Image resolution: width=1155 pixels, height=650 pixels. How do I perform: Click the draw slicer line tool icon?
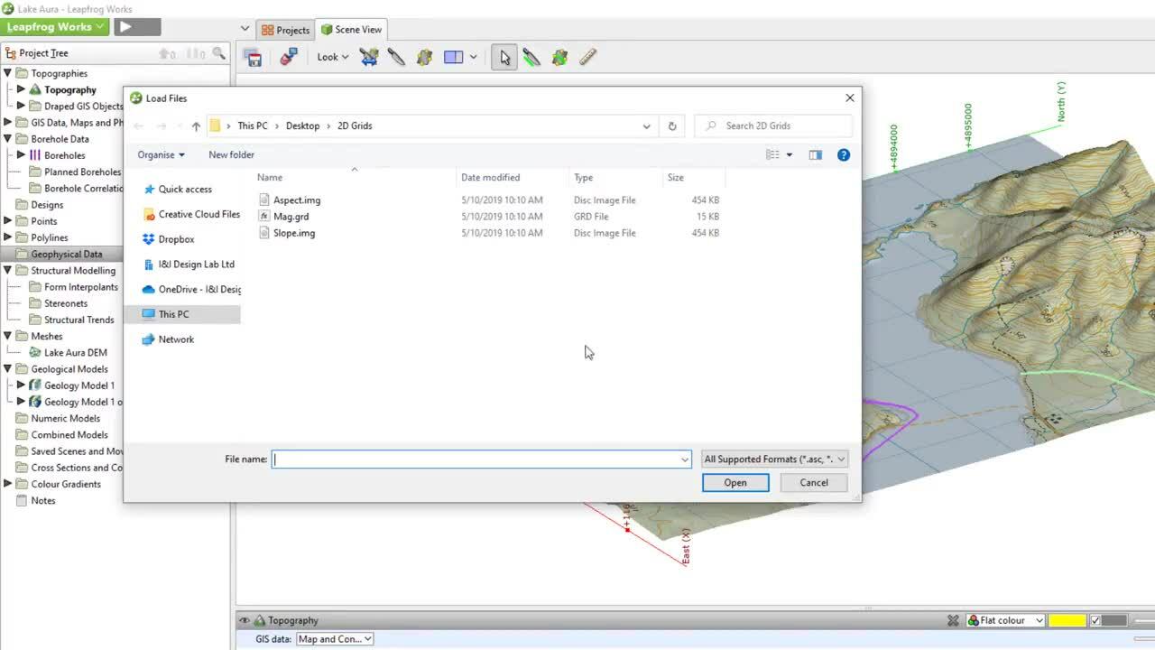click(x=531, y=57)
